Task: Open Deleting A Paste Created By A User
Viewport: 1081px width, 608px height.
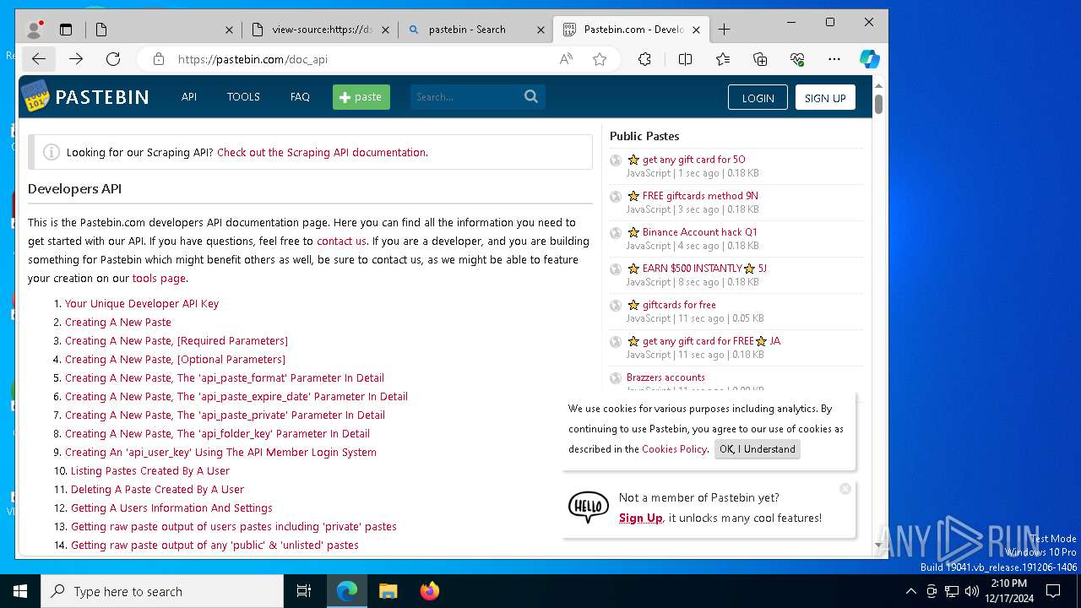Action: [157, 490]
